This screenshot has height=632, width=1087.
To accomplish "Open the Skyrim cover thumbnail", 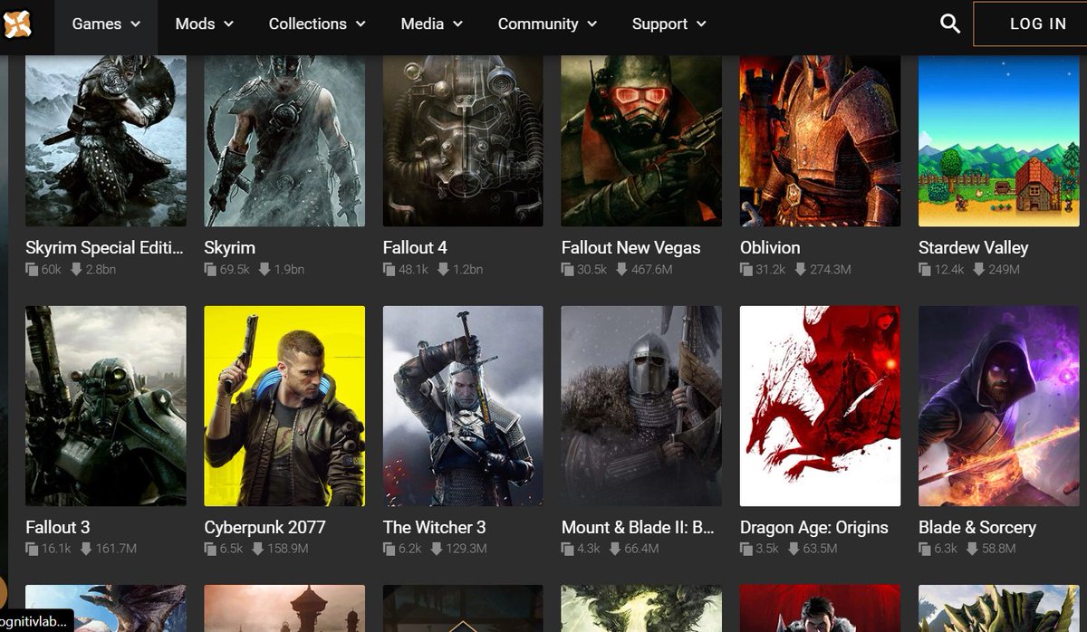I will [x=284, y=140].
